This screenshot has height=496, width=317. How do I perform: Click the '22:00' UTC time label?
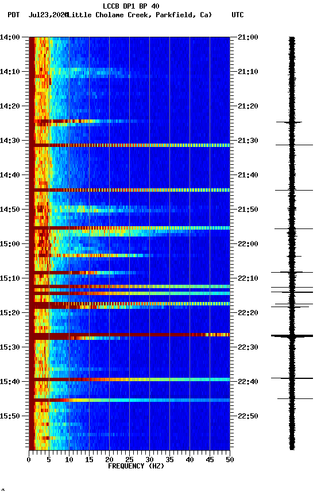pos(248,244)
